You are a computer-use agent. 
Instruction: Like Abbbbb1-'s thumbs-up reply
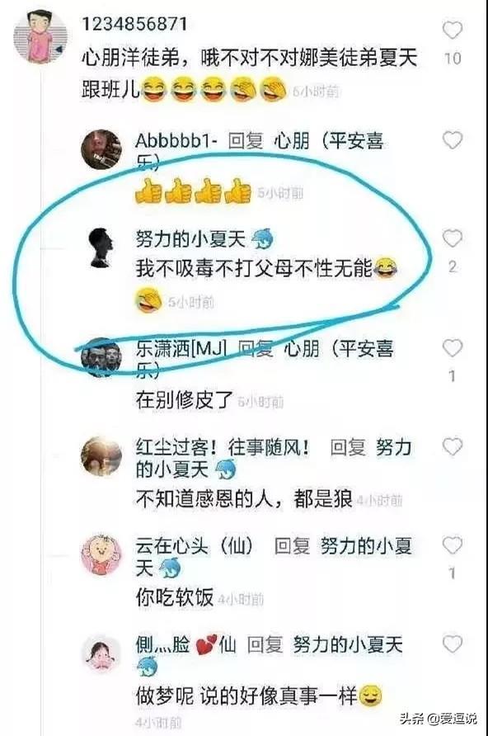click(x=453, y=140)
